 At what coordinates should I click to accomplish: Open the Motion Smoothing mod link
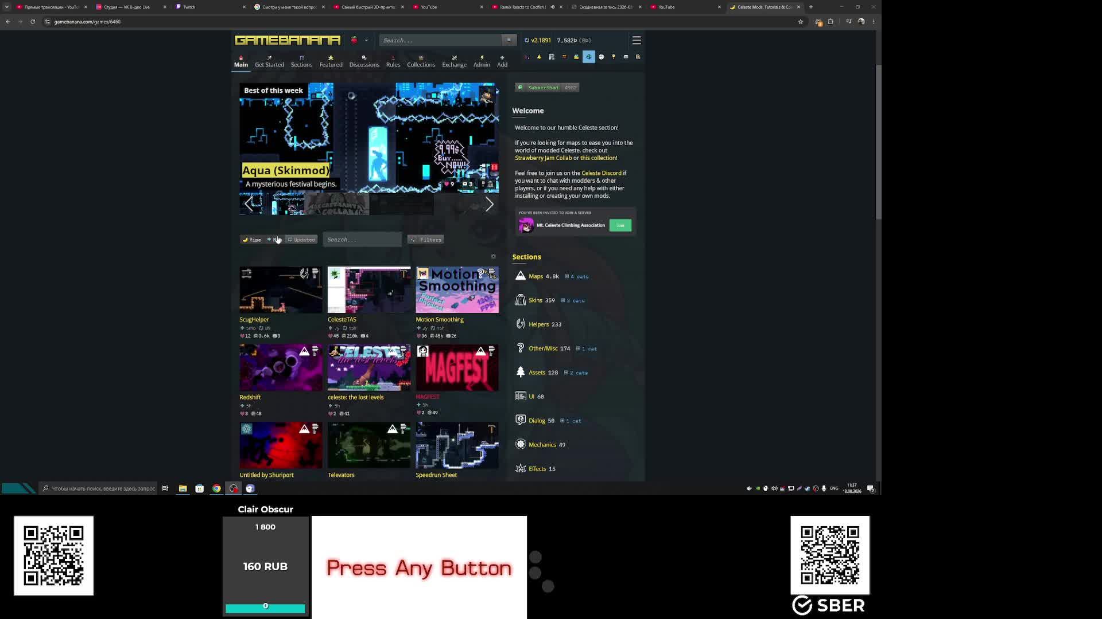click(x=440, y=319)
